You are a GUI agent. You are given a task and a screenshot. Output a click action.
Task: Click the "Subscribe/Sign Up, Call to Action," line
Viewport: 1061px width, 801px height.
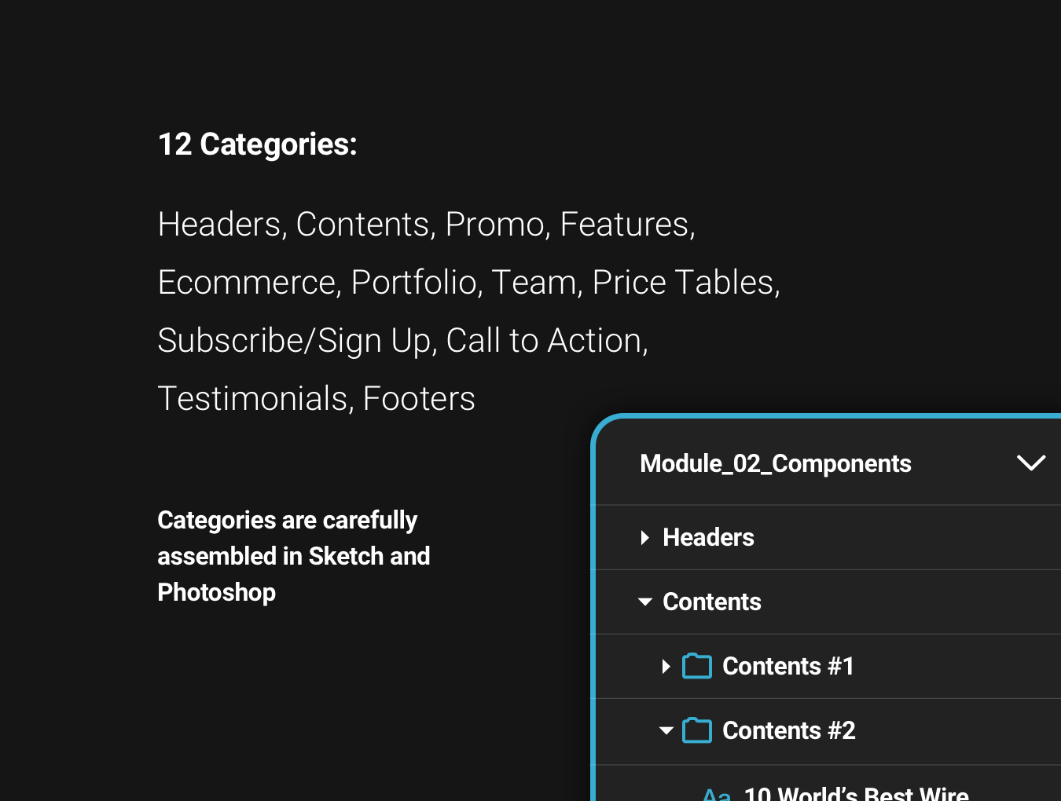(x=402, y=341)
